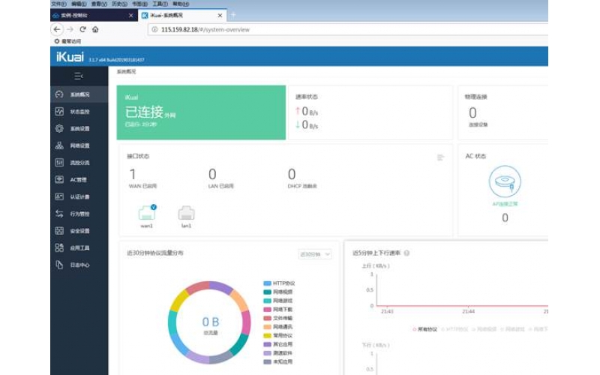Collapse the sidebar with the hamburger icon
The width and height of the screenshot is (600, 375).
79,76
